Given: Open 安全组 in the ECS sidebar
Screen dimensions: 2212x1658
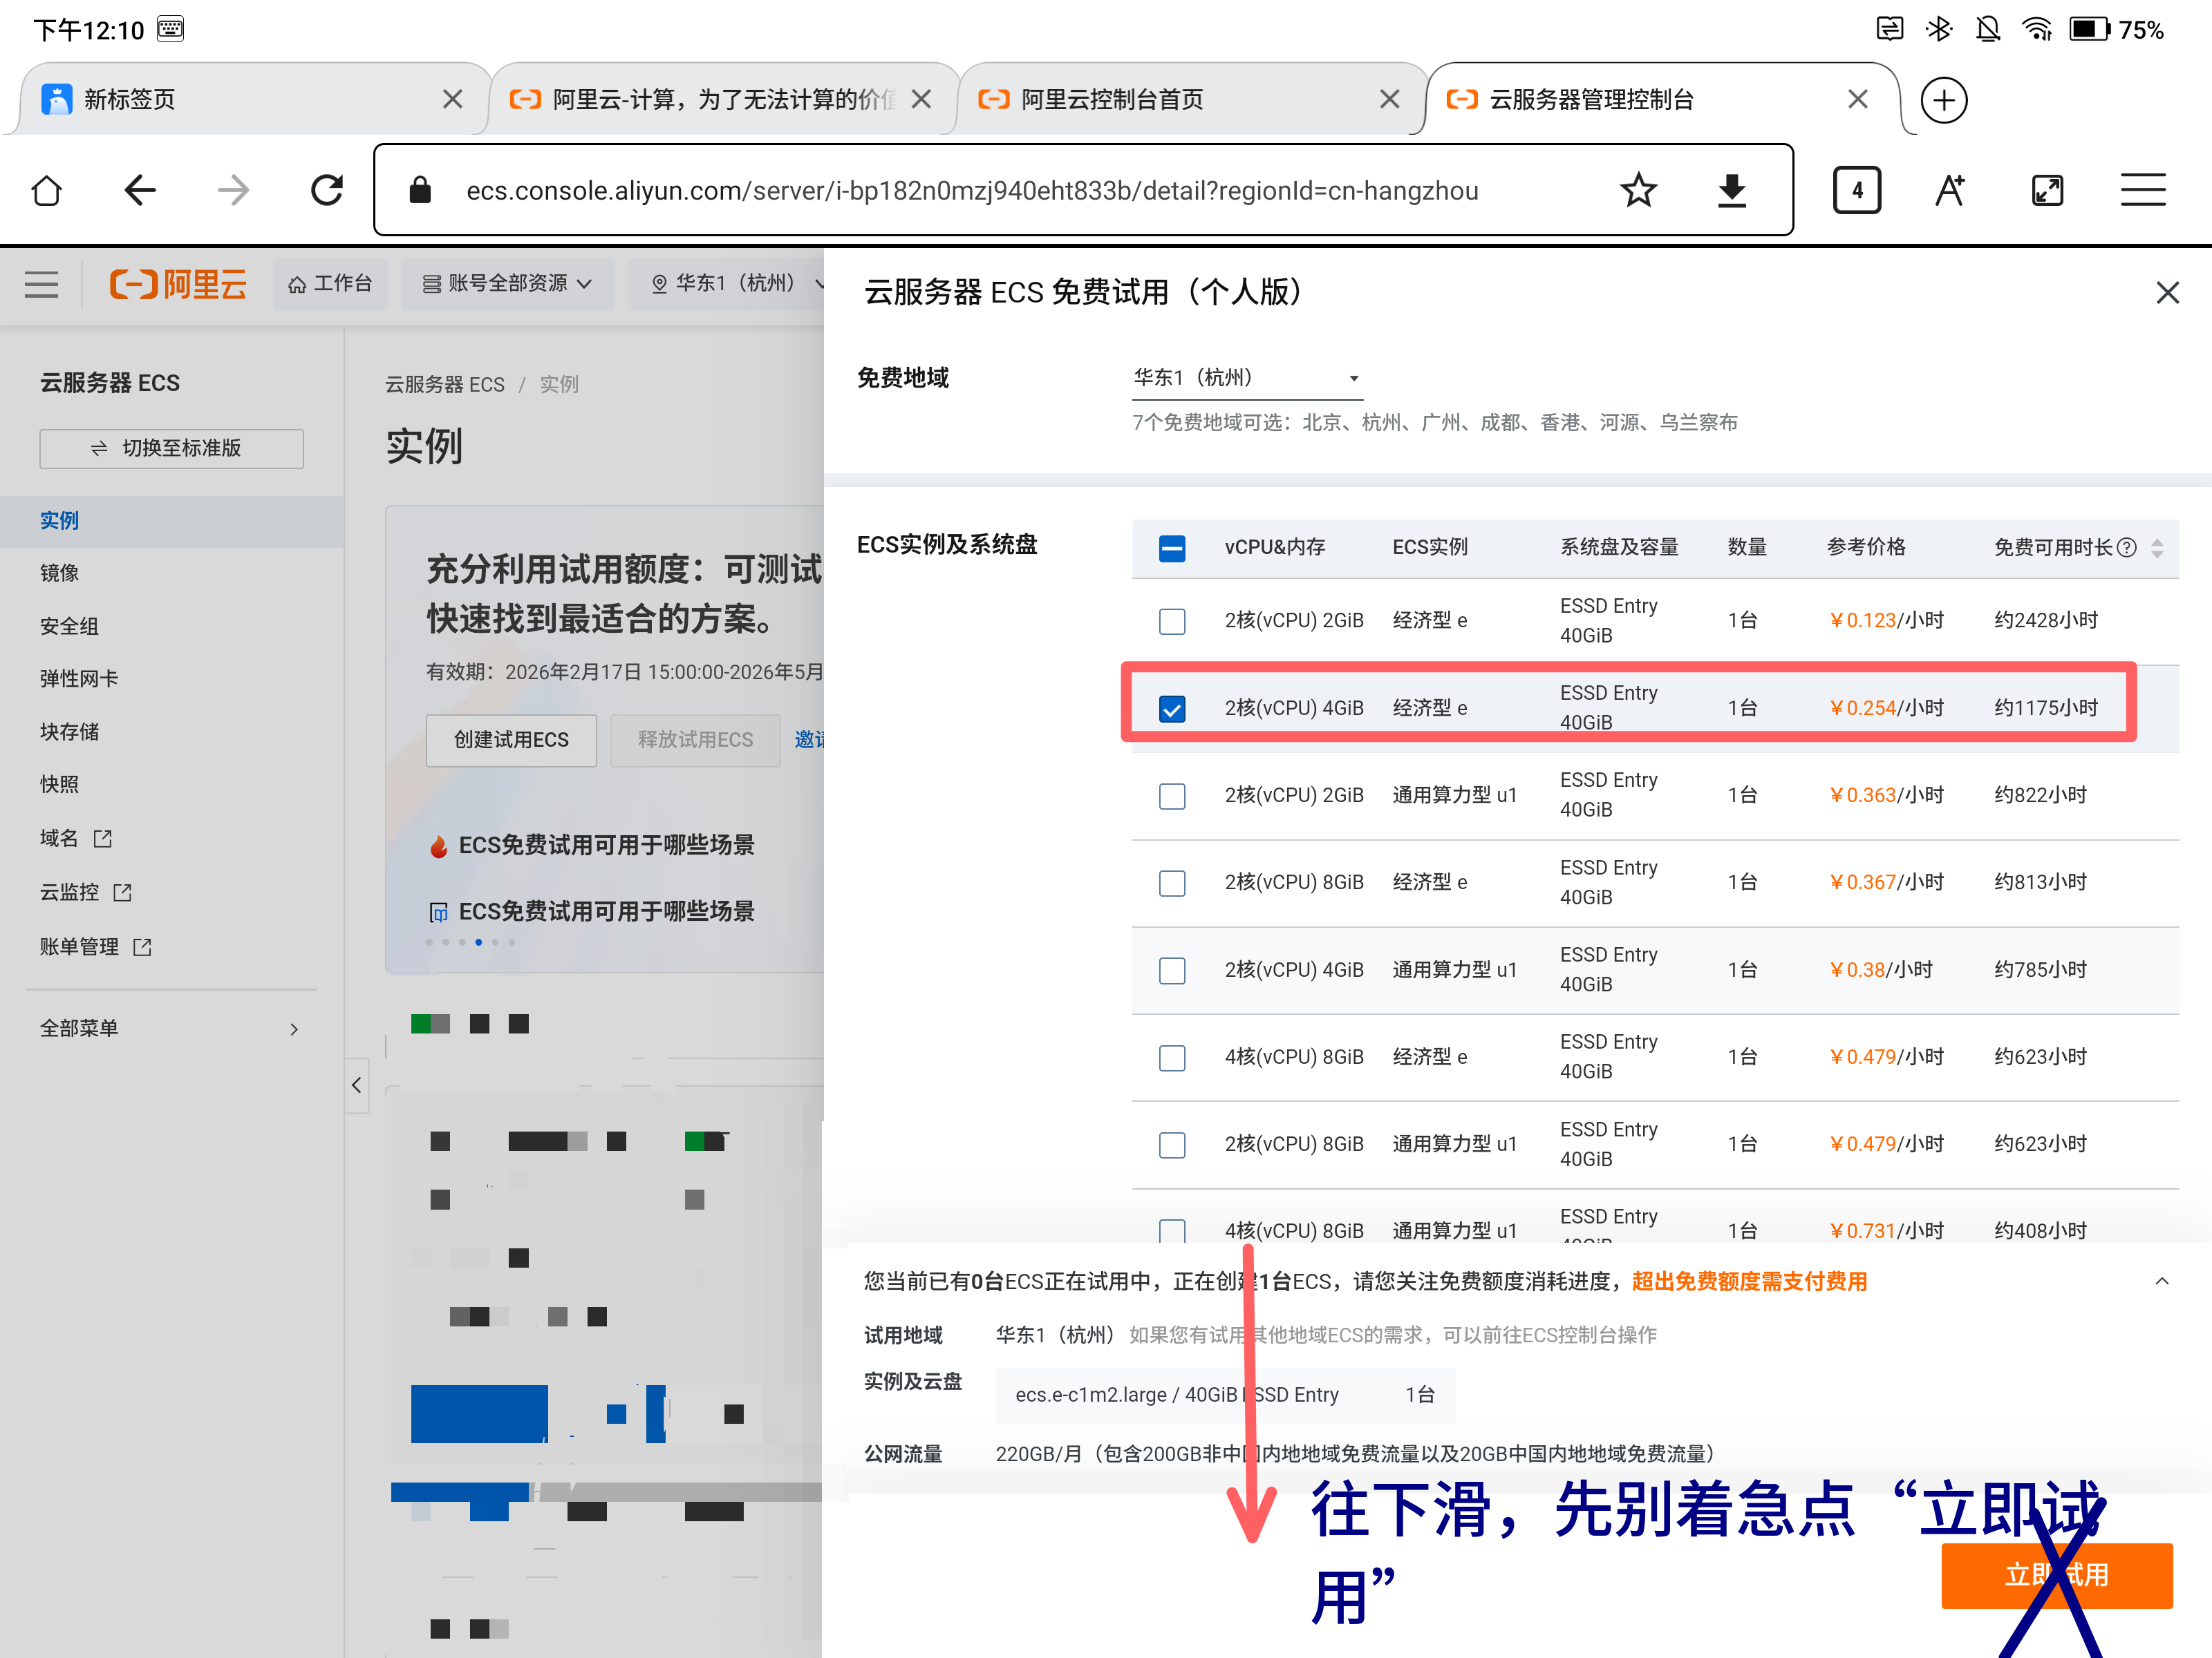Looking at the screenshot, I should 69,627.
